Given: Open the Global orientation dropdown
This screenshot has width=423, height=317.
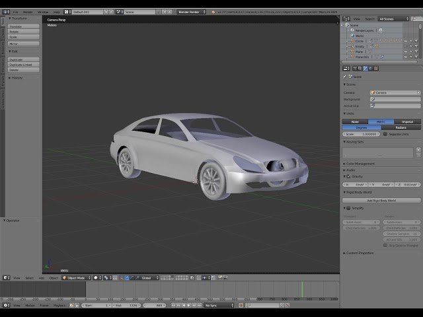Looking at the screenshot, I should (x=150, y=277).
